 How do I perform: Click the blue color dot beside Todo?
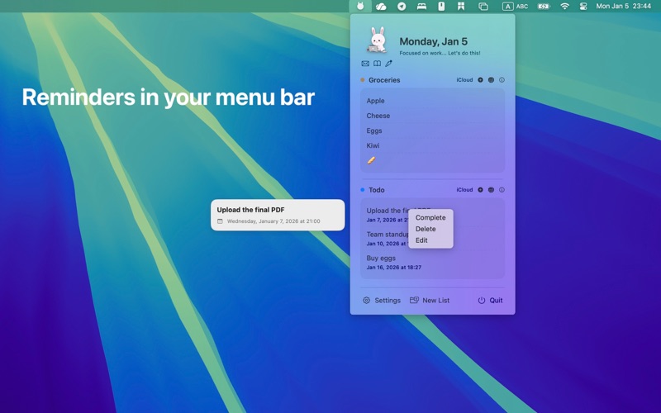click(x=363, y=190)
